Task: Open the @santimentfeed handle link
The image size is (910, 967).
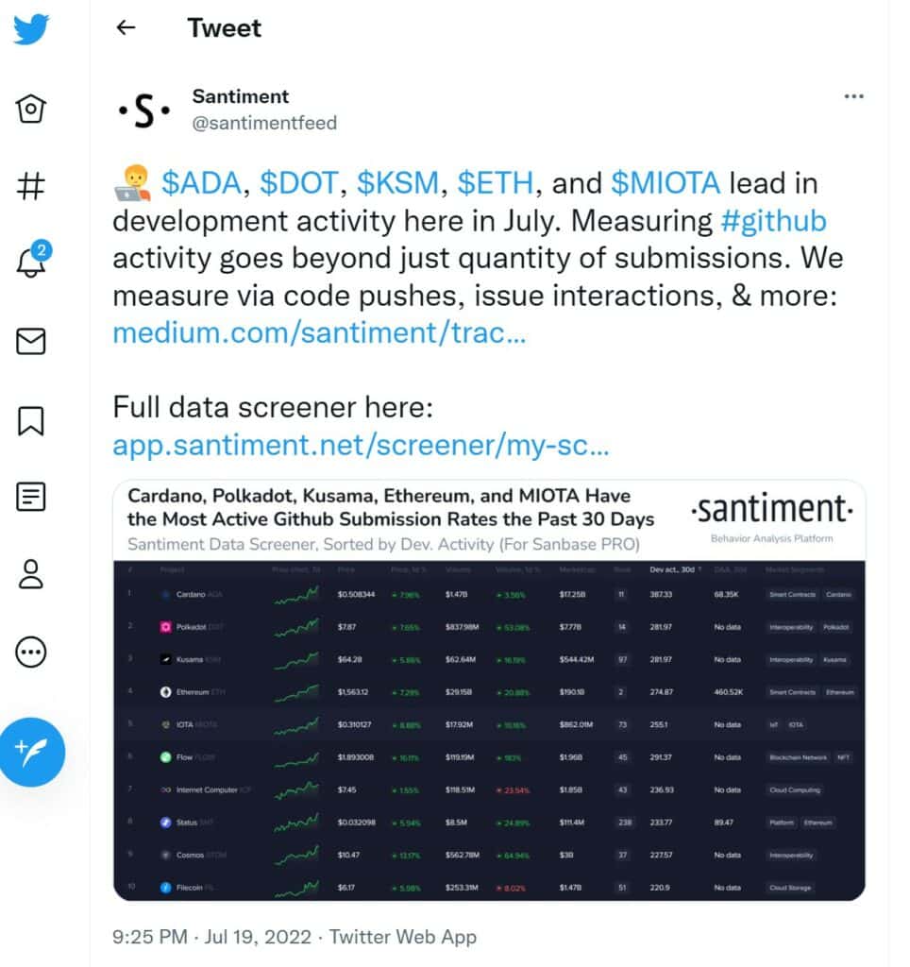Action: (x=264, y=123)
